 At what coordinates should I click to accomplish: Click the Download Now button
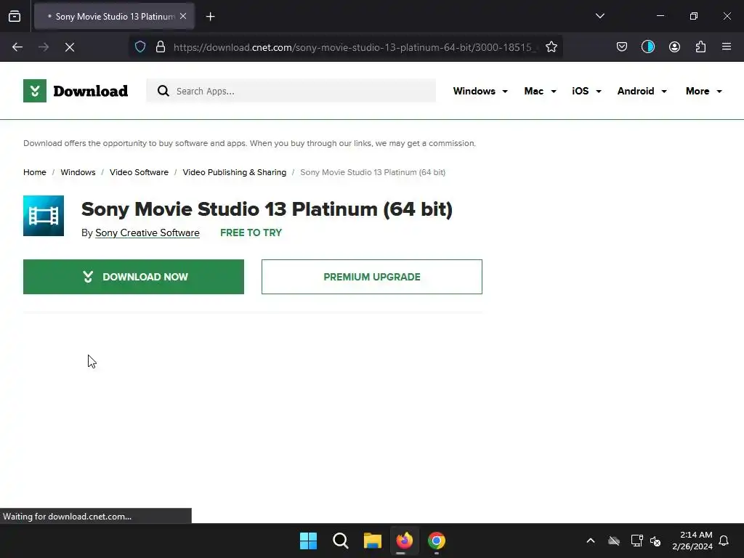point(134,277)
